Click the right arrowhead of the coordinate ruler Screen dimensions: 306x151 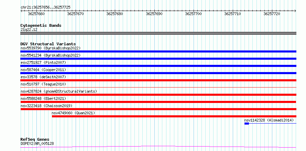click(x=295, y=11)
